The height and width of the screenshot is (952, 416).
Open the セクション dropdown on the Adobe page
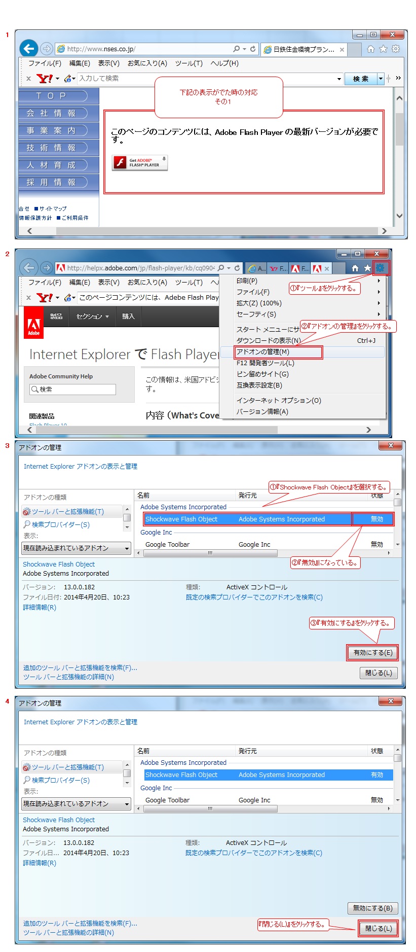[93, 316]
